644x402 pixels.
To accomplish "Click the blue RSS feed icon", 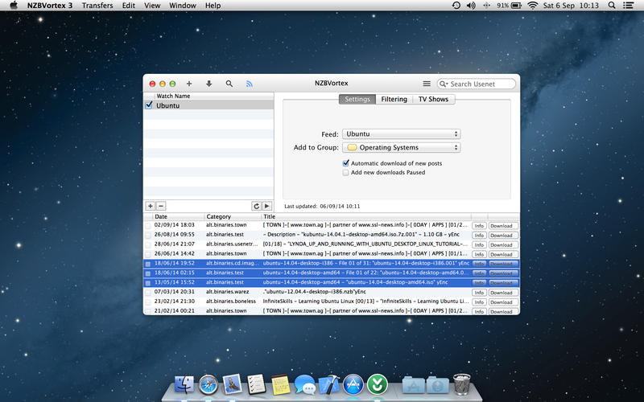I will (x=250, y=84).
